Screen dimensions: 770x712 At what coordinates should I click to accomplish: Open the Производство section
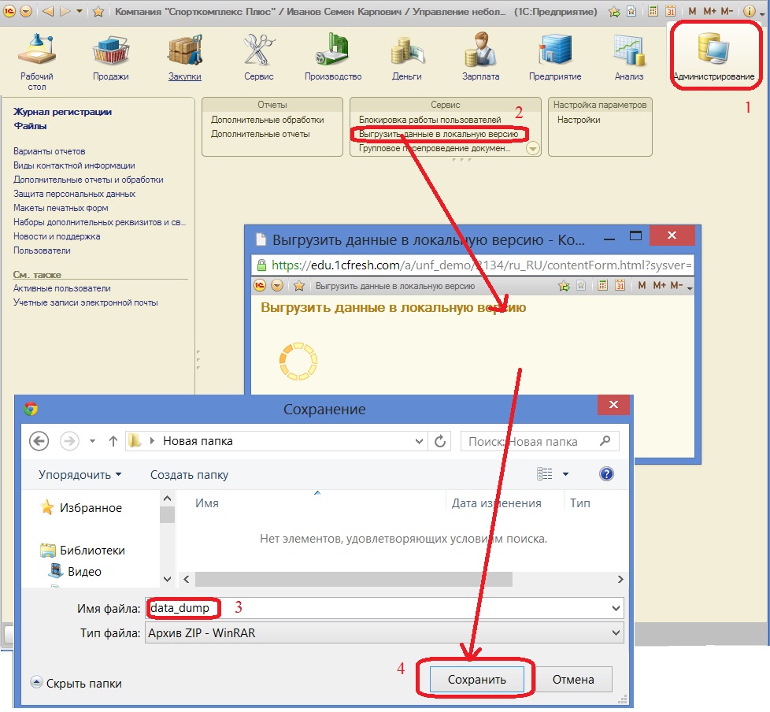333,57
